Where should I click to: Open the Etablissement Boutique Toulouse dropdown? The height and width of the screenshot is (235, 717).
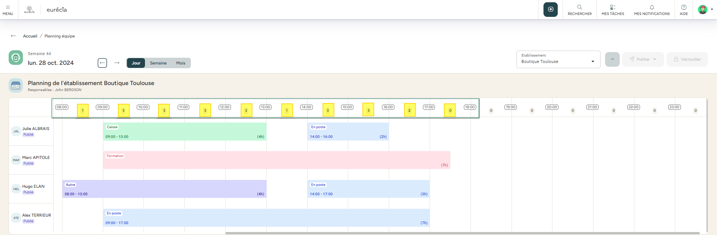pos(559,59)
